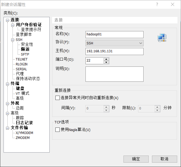Select 用户身份验证 in the category tree
The height and width of the screenshot is (167, 181).
pos(29,25)
